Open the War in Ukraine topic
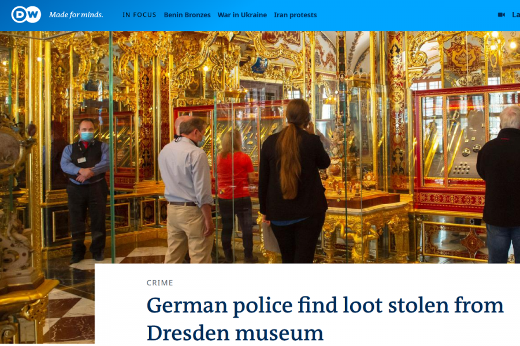This screenshot has height=346, width=520. click(242, 15)
